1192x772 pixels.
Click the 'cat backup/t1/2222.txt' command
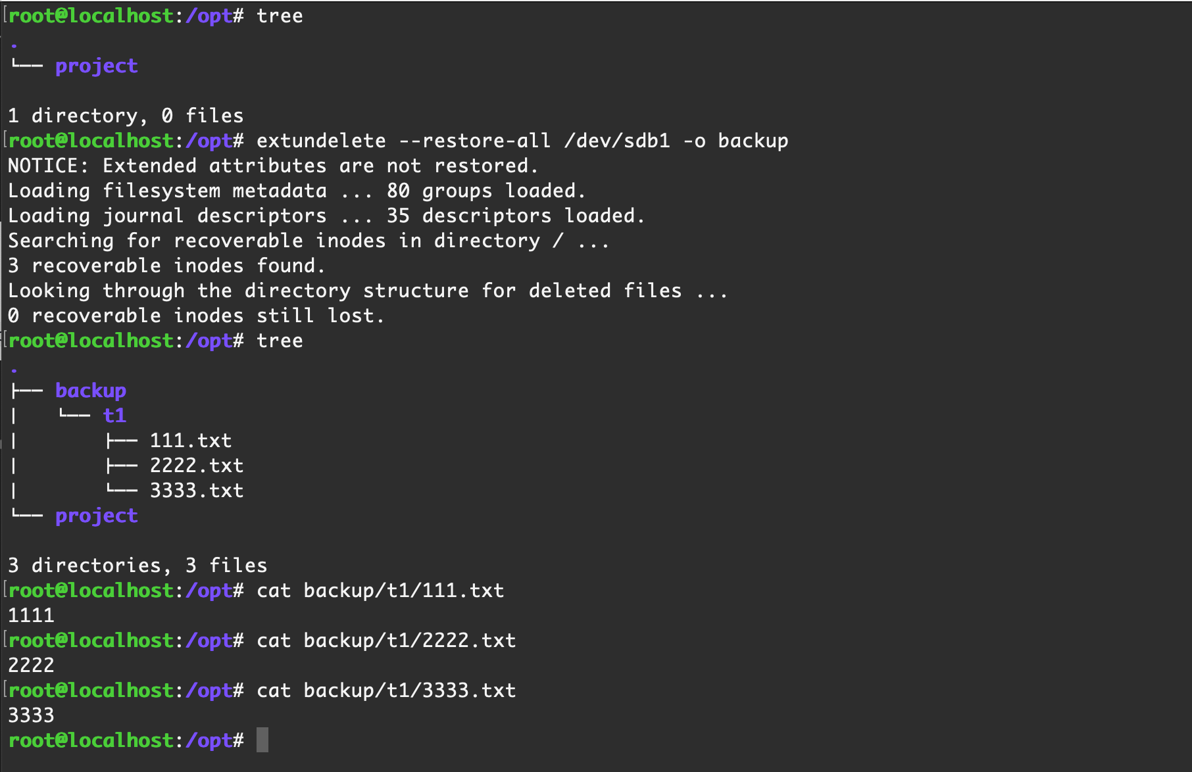[x=386, y=640]
